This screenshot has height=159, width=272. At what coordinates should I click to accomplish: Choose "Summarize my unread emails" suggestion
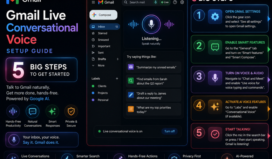[x=154, y=67]
